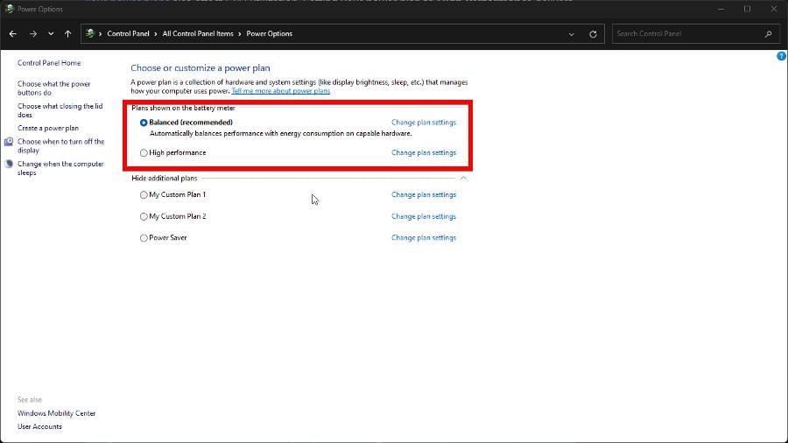The width and height of the screenshot is (788, 443).
Task: Maximize the Power Options window
Action: click(748, 9)
